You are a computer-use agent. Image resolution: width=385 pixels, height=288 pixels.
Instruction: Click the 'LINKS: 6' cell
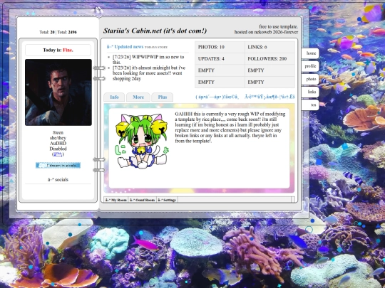269,47
